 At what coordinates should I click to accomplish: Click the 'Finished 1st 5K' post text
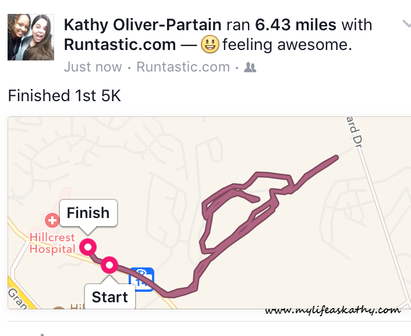(65, 95)
